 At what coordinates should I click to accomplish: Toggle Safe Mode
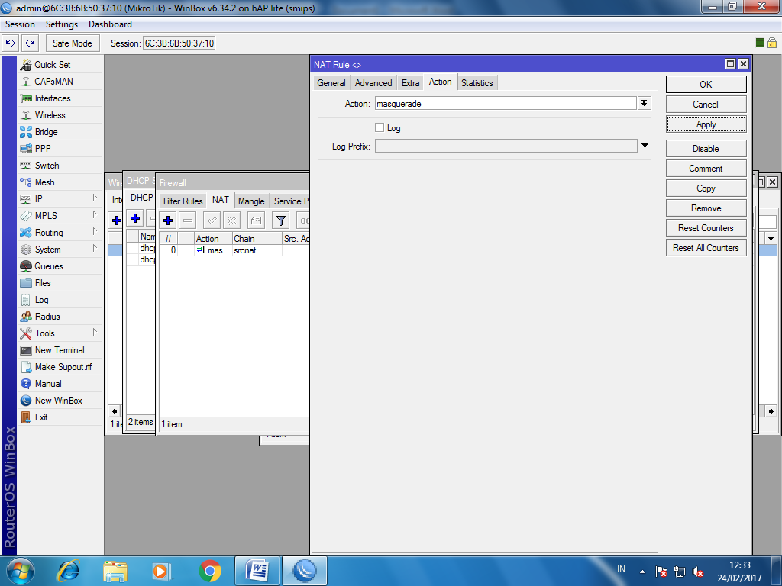[73, 43]
